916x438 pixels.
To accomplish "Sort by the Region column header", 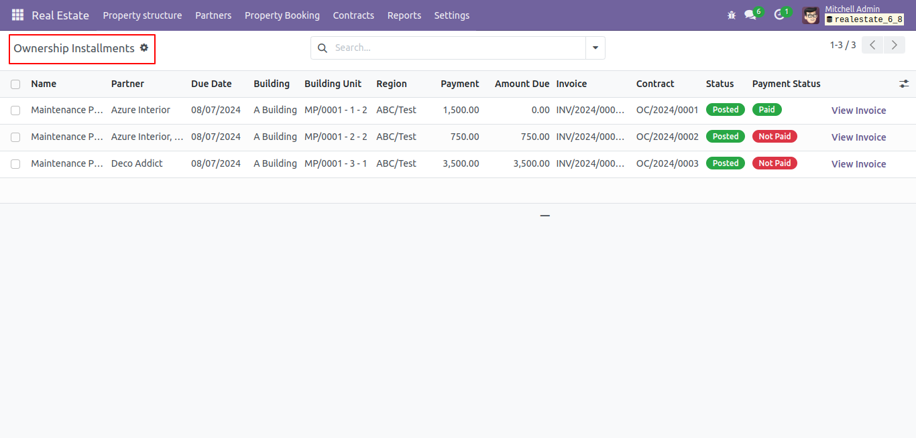I will tap(392, 84).
